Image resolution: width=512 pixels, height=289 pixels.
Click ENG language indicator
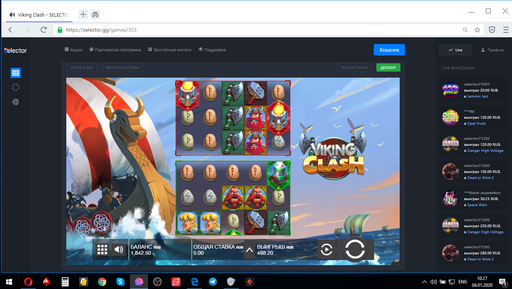(463, 281)
